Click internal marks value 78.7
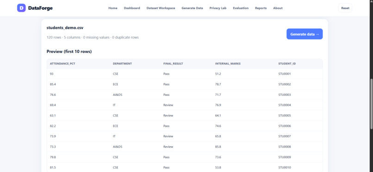Image resolution: width=373 pixels, height=172 pixels. (218, 84)
